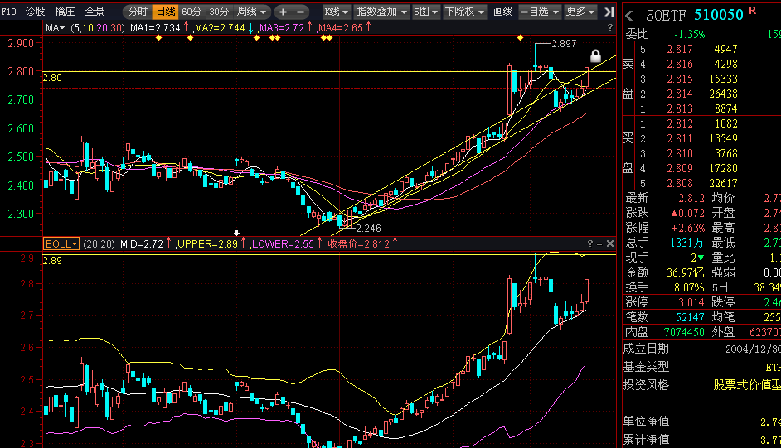Open 擒庄 menu item
This screenshot has width=781, height=448.
65,12
